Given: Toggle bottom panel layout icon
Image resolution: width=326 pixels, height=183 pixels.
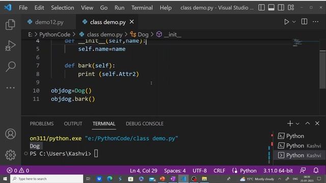Looking at the screenshot, I should 271,8.
